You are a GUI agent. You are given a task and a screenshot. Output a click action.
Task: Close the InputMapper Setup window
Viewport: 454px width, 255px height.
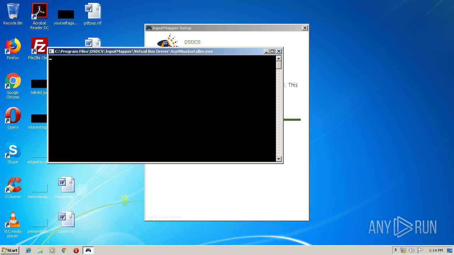[x=305, y=28]
